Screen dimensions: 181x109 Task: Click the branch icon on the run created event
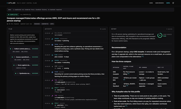52,33
